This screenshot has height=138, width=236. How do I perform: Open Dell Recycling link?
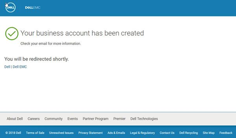coord(189,133)
